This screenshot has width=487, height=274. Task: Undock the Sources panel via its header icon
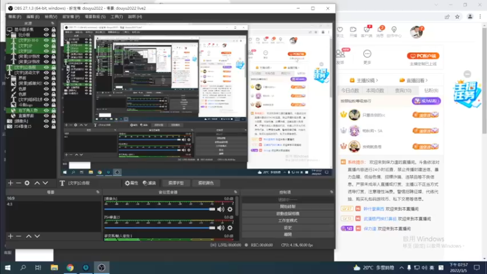point(52,23)
